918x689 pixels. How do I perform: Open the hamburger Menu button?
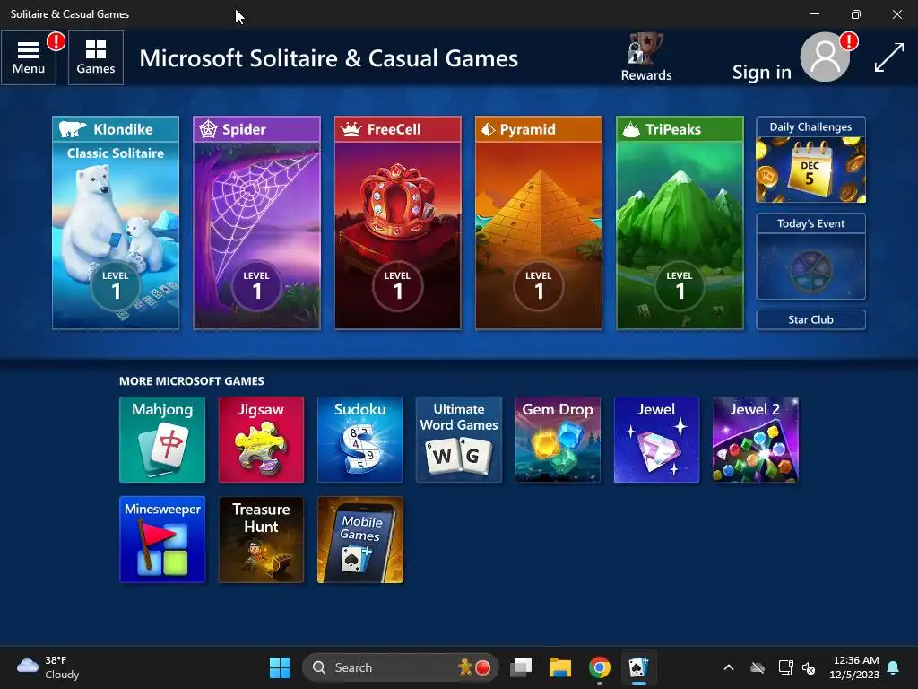pos(29,57)
